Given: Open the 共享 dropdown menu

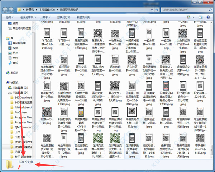Looking at the screenshot, I should coord(47,17).
